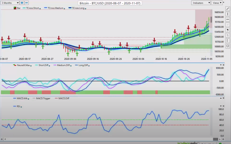Toggle the MACD.MA legend dot
This screenshot has width=231, height=144.
pos(28,99)
